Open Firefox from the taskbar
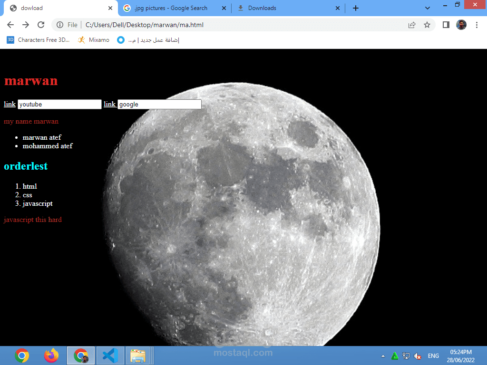The height and width of the screenshot is (365, 487). [x=51, y=355]
